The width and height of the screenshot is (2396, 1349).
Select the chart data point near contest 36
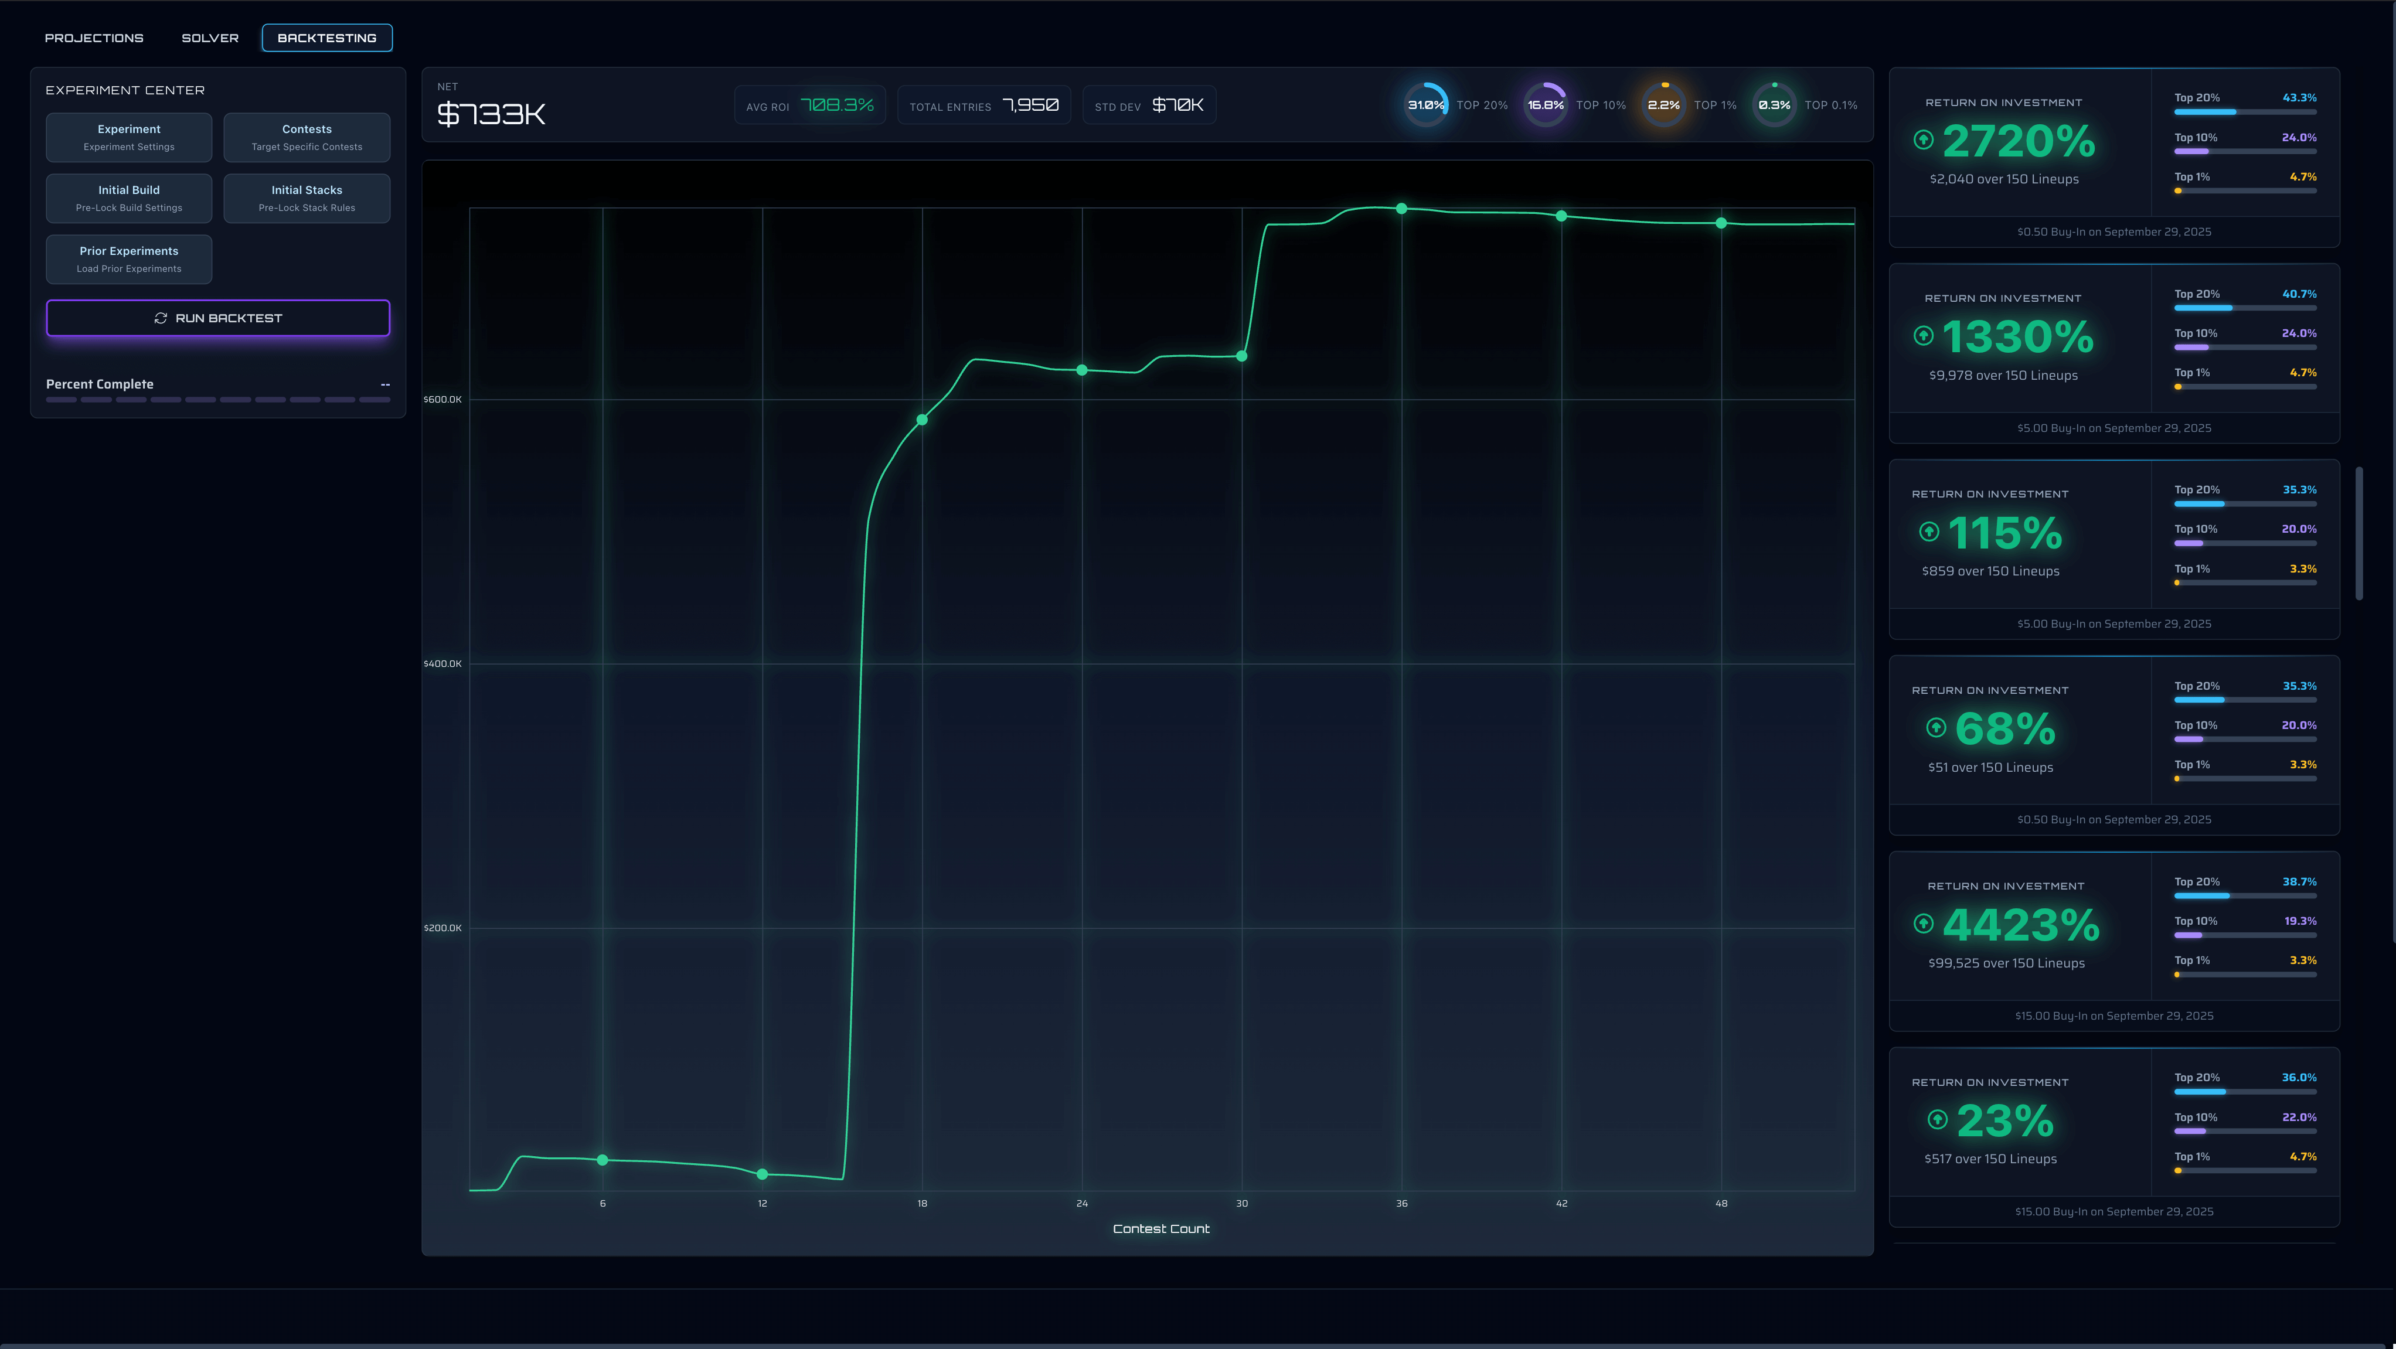tap(1401, 208)
